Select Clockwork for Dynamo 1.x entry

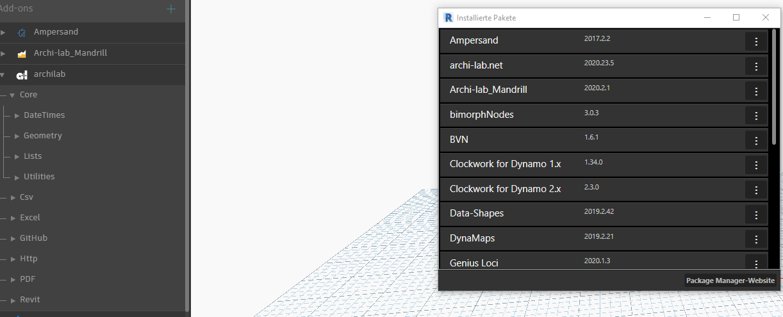coord(604,165)
